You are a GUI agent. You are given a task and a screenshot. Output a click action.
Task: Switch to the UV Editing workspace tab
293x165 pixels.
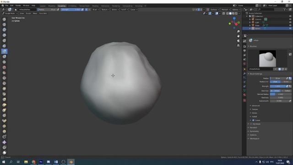[x=72, y=6]
